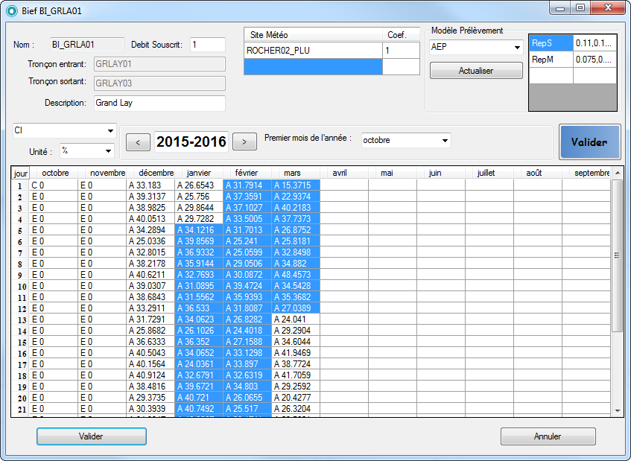The width and height of the screenshot is (631, 461).
Task: Click the row header for day 21
Action: (21, 409)
